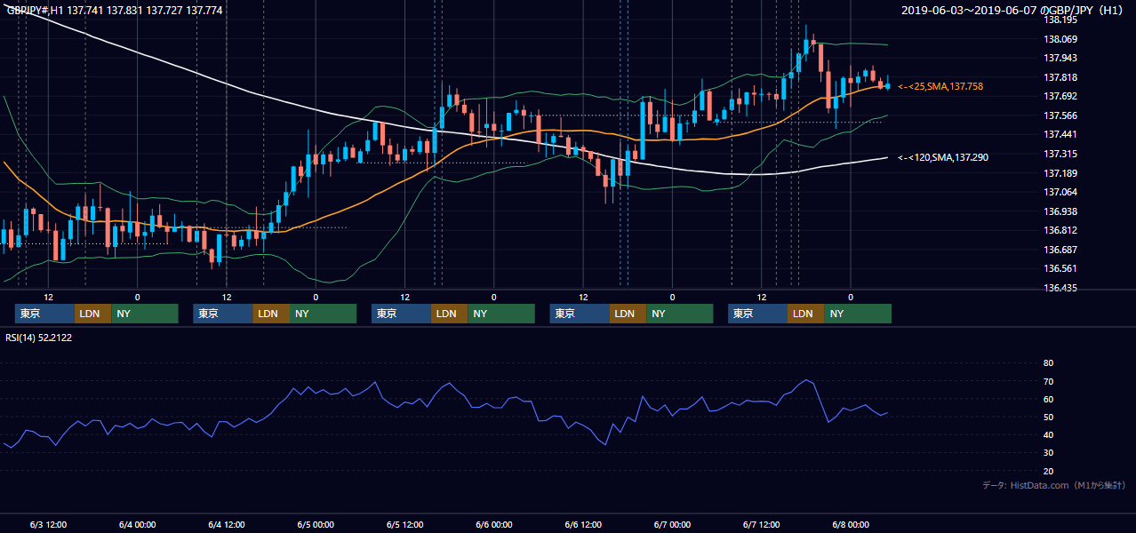
Task: Click RSI scale level 80
Action: [1048, 363]
